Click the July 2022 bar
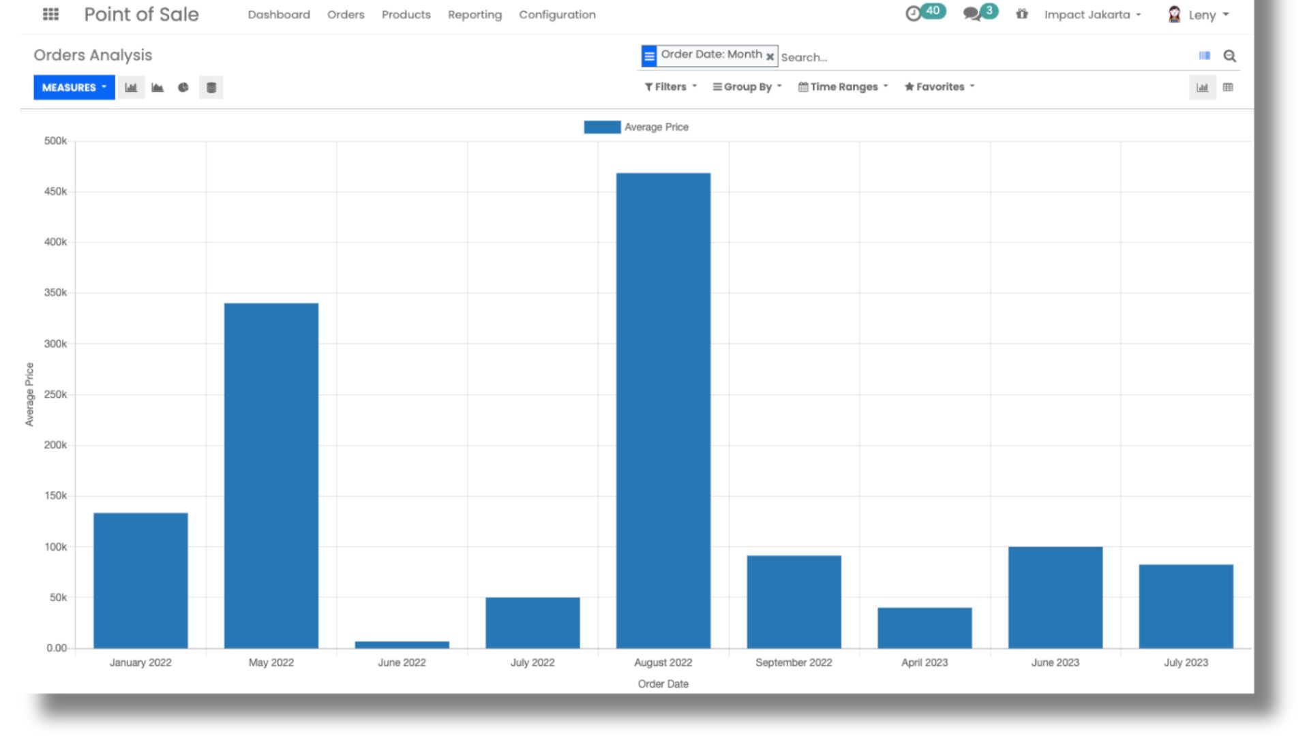This screenshot has height=736, width=1309. tap(532, 623)
